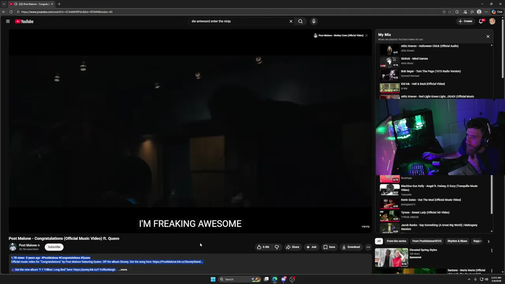Open options for Elevated Spring Styles ad
The image size is (505, 284).
(492, 250)
